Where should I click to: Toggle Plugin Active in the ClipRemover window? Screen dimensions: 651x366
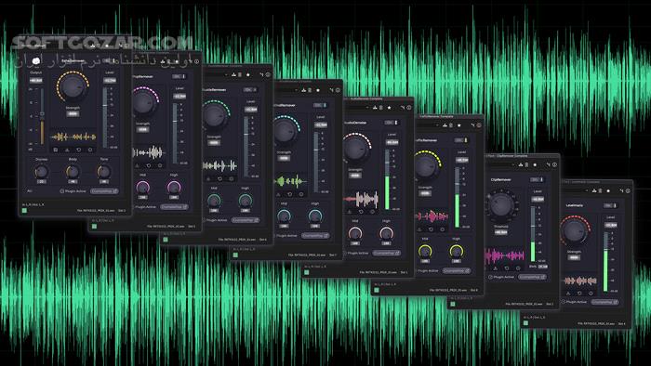[490, 277]
